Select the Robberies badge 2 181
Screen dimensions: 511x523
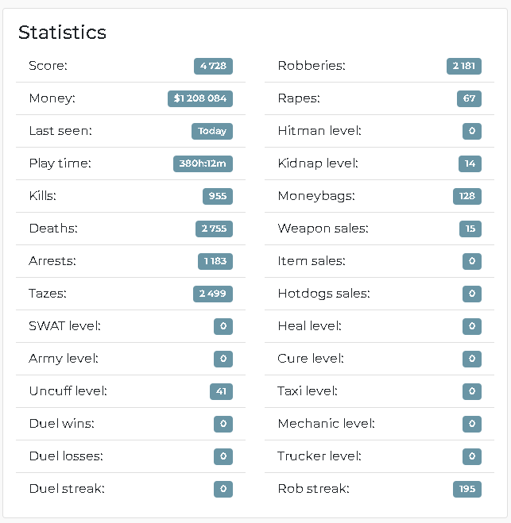click(464, 66)
